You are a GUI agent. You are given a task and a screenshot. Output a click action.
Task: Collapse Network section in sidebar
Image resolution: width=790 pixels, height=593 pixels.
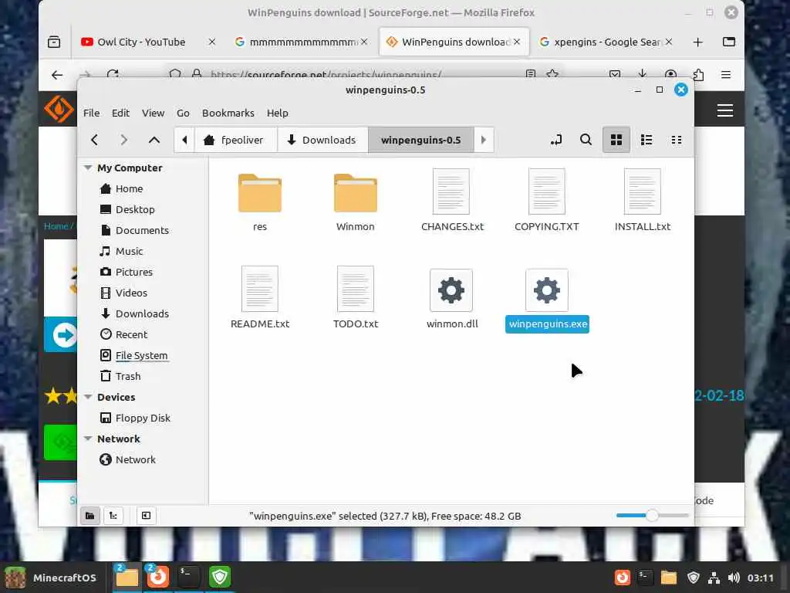click(x=88, y=439)
